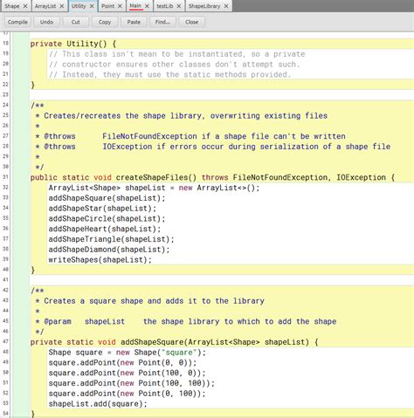Click the Paste button
The width and height of the screenshot is (414, 418).
pyautogui.click(x=134, y=22)
